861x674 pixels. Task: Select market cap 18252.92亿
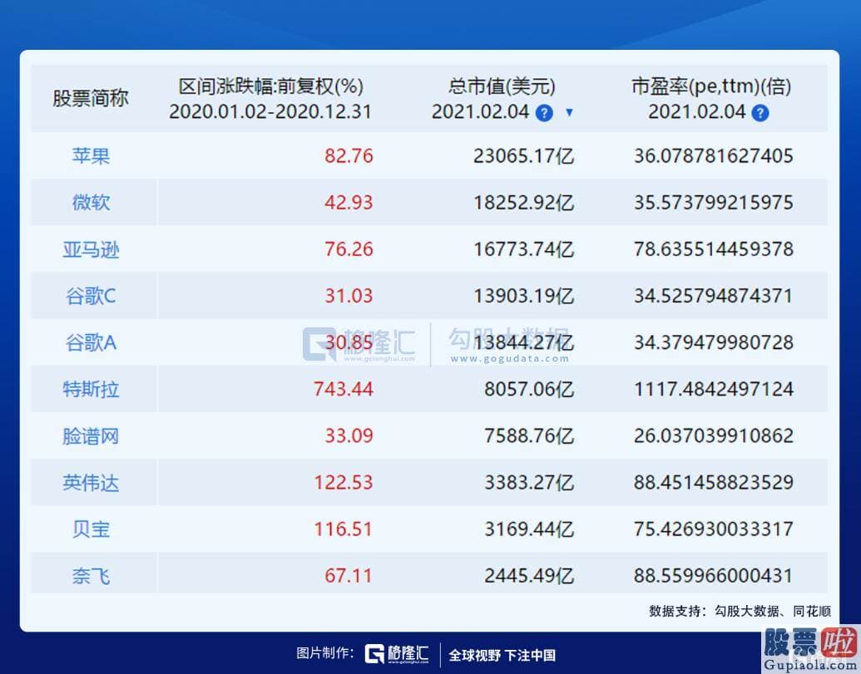click(524, 202)
